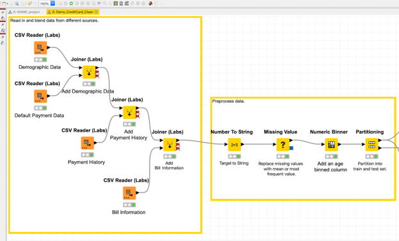Select the Default Payment Data CSV Reader node

40,96
